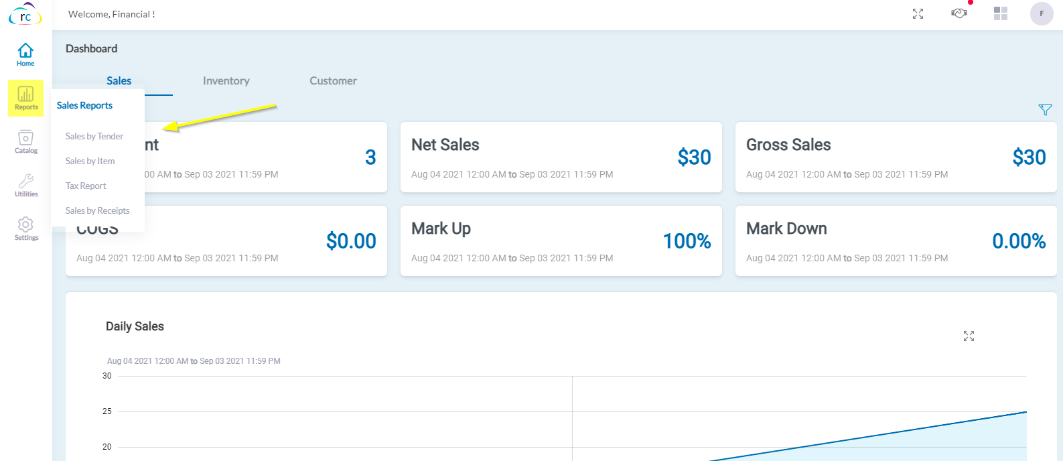The height and width of the screenshot is (461, 1063).
Task: Open the Utilities wrench icon
Action: [26, 185]
